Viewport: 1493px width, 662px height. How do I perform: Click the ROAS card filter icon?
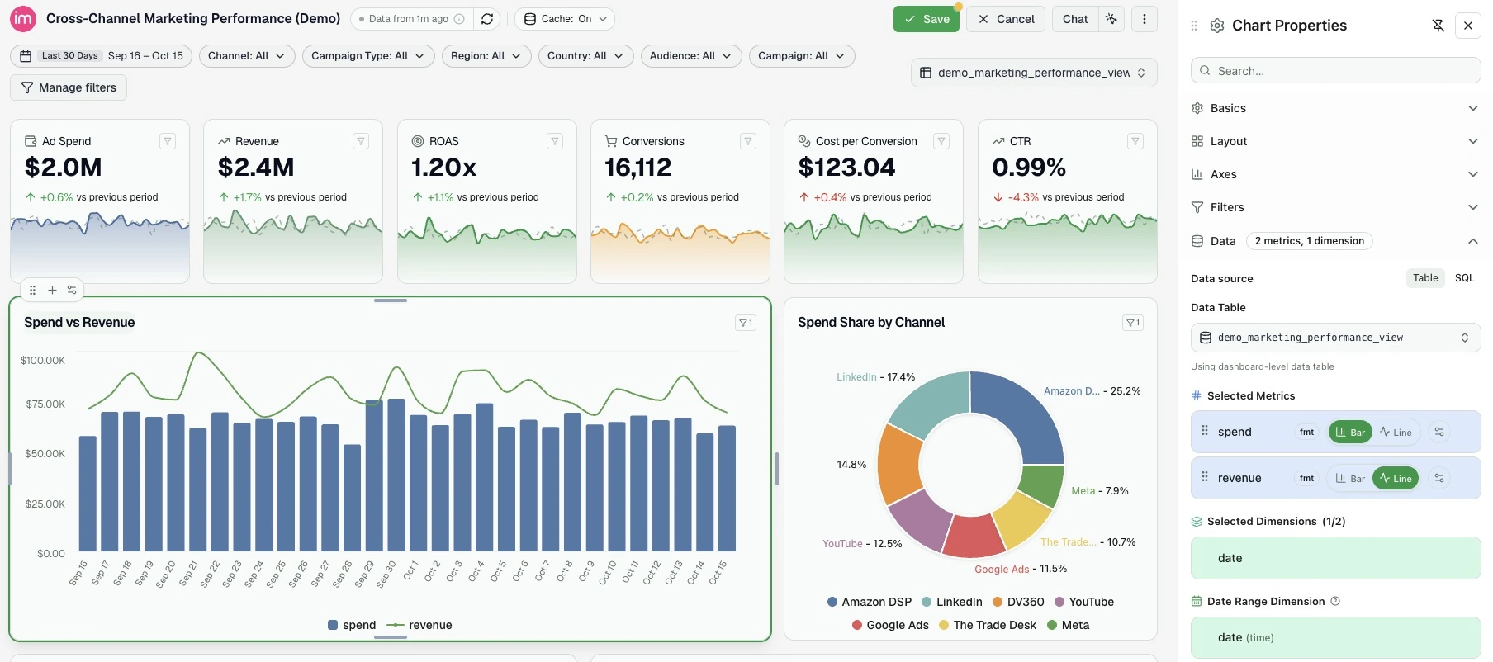point(555,141)
